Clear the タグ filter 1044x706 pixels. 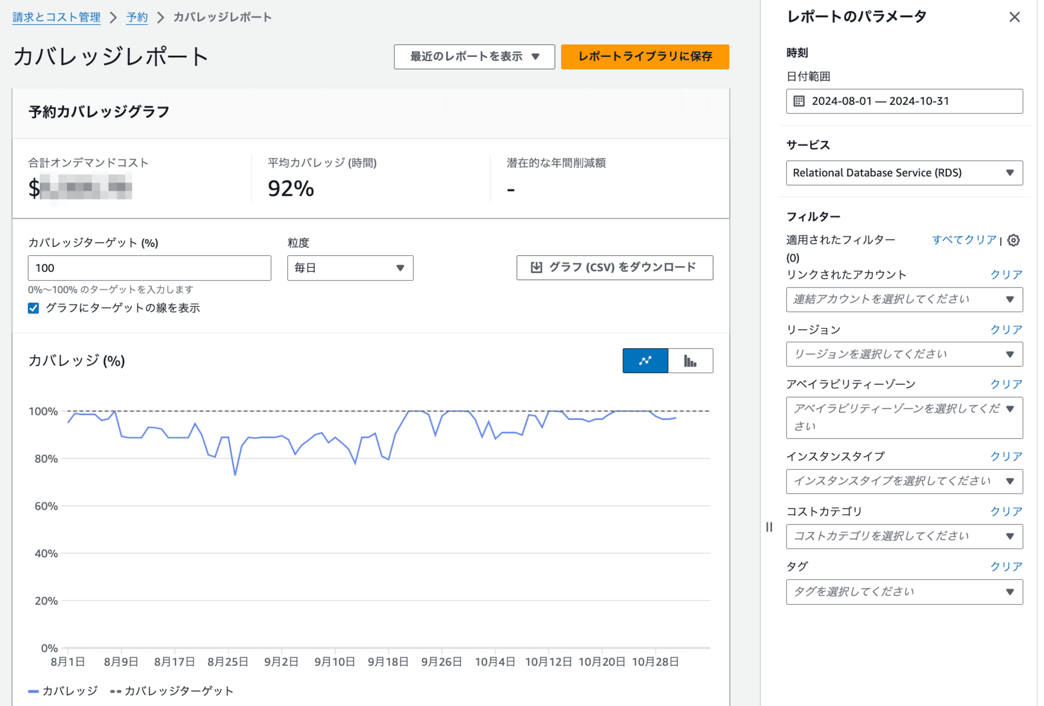click(x=1006, y=567)
